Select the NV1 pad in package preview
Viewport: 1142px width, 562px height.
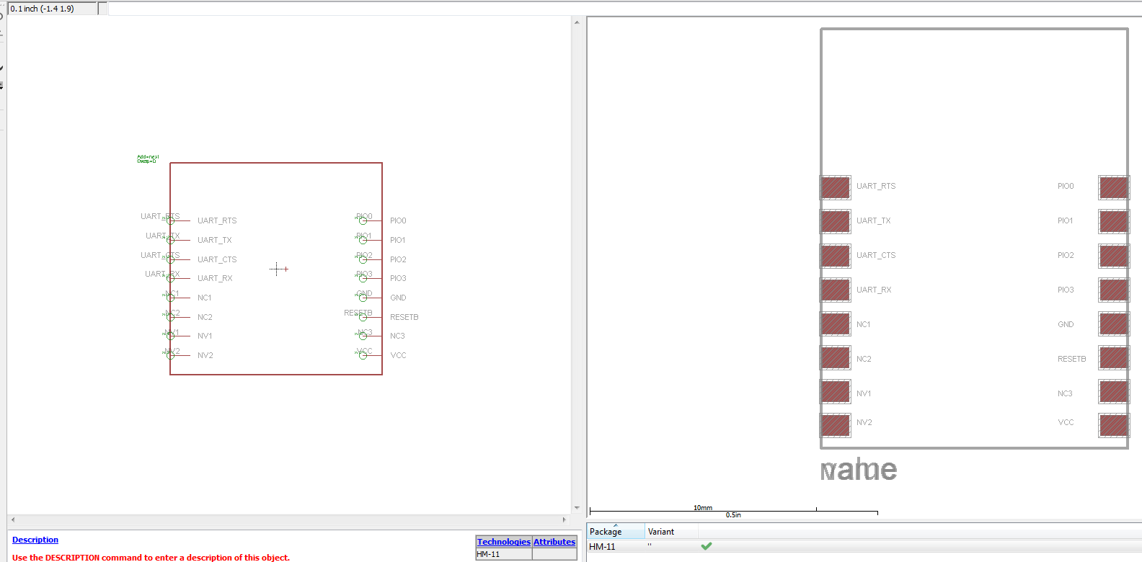click(x=836, y=391)
